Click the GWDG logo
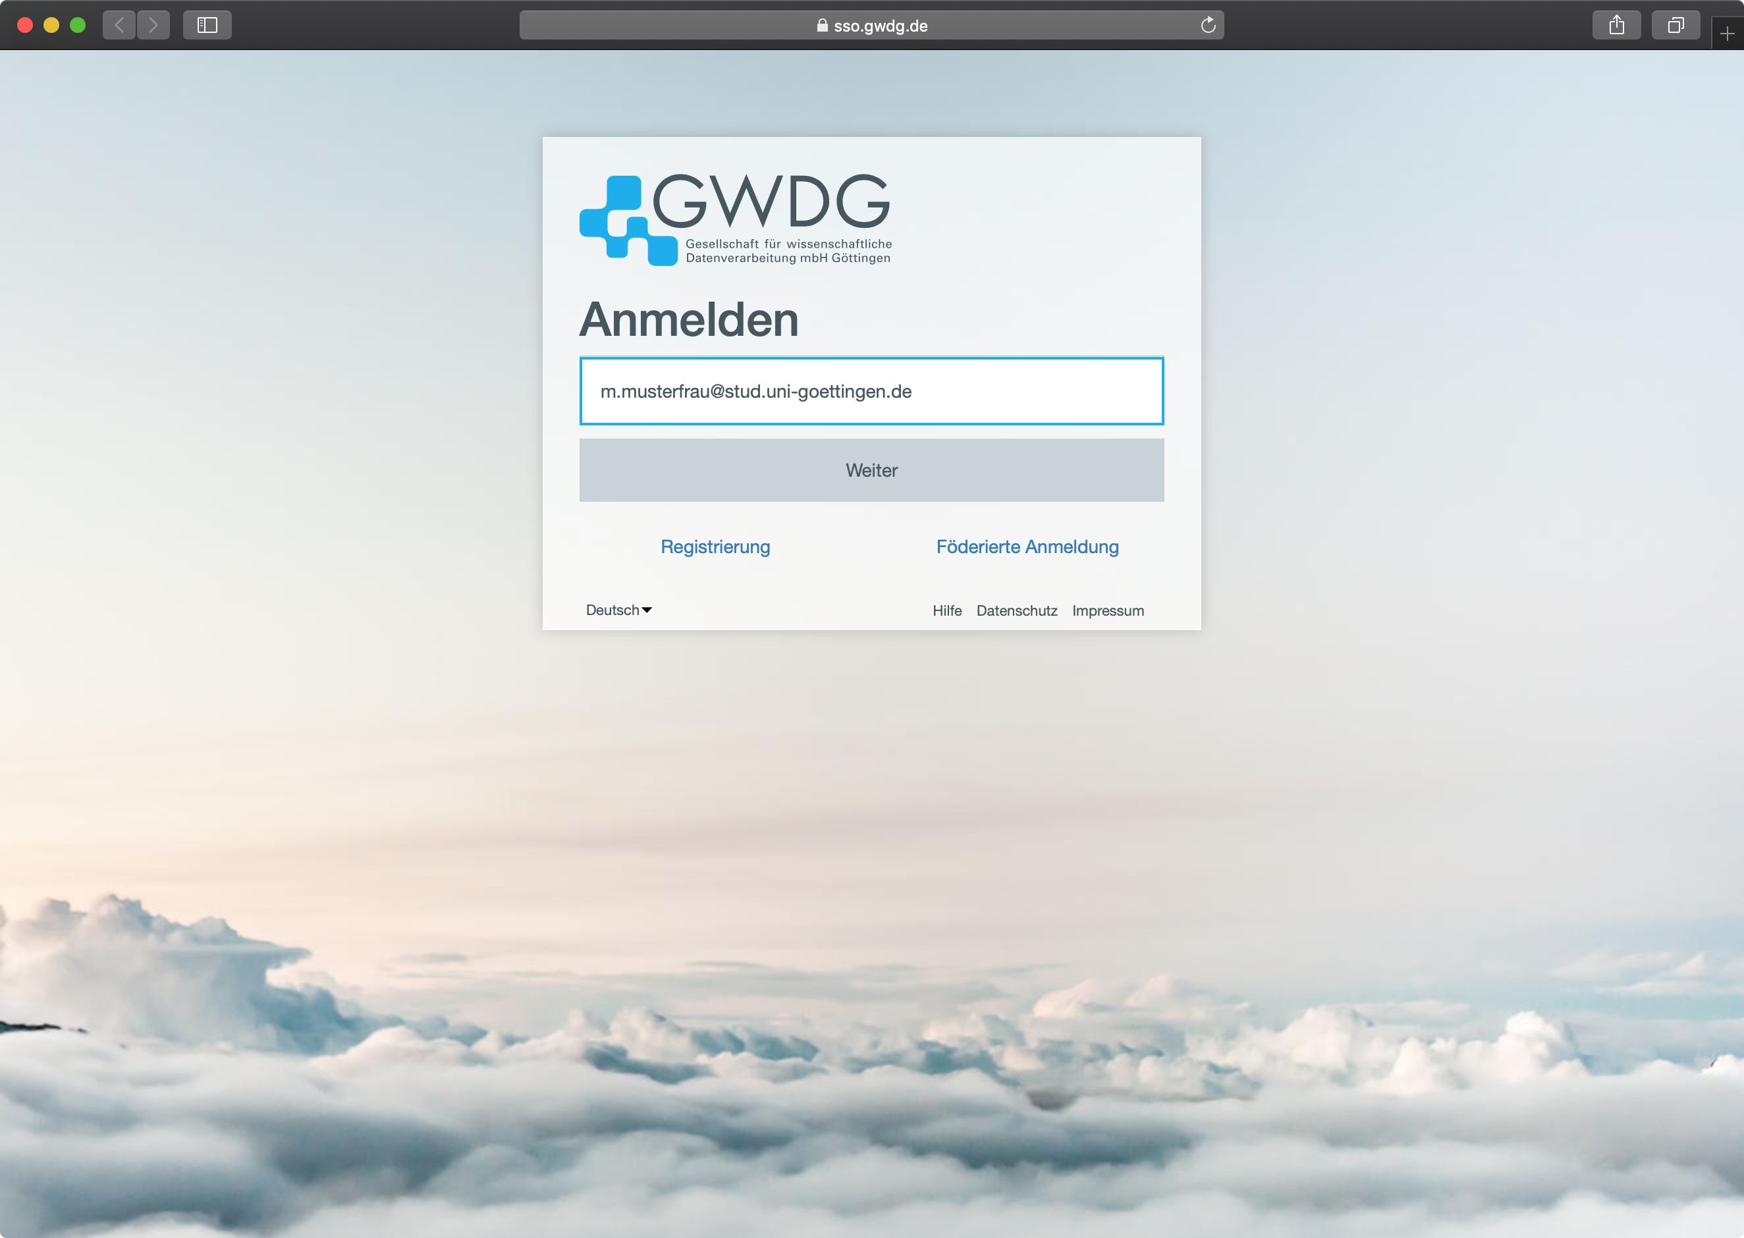The width and height of the screenshot is (1744, 1238). (x=736, y=219)
